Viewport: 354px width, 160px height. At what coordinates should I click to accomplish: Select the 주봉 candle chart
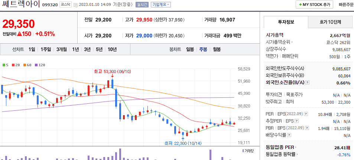[x=203, y=50]
